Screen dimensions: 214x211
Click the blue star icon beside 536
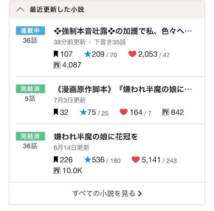click(x=88, y=160)
